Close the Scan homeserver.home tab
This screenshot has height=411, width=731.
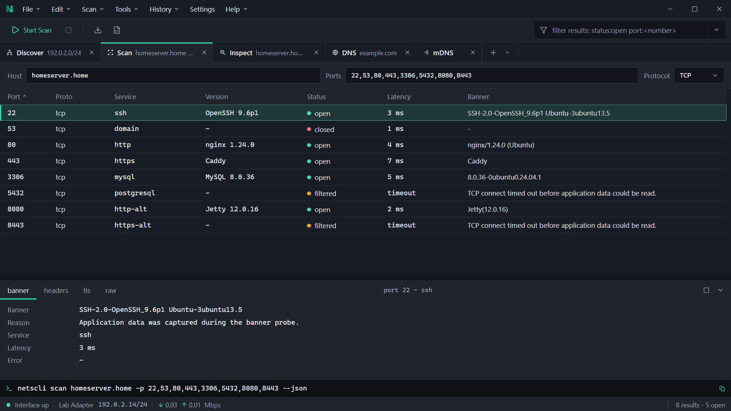tap(204, 53)
